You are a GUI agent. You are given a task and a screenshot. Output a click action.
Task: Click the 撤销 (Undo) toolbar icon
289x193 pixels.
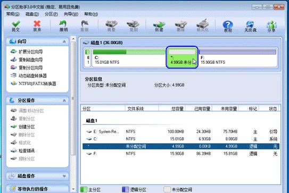[63, 26]
